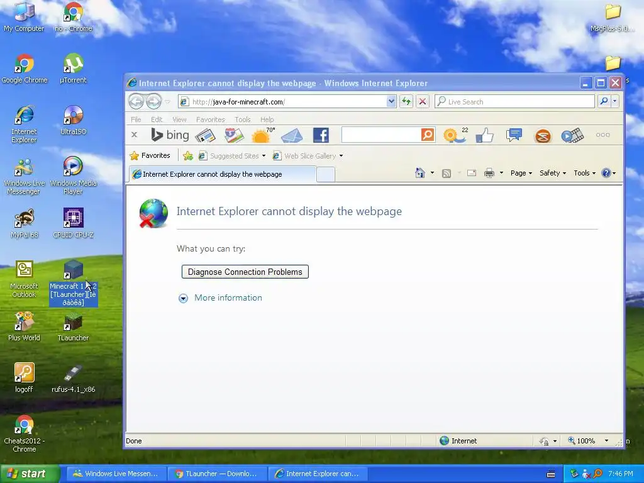The height and width of the screenshot is (483, 644).
Task: Click the Live Search input box
Action: (x=514, y=101)
